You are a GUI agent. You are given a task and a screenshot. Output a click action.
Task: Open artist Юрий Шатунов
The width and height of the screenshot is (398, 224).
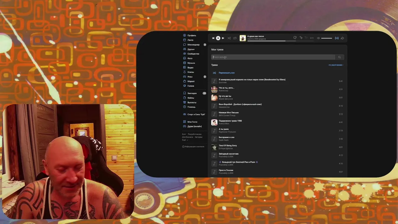[226, 99]
